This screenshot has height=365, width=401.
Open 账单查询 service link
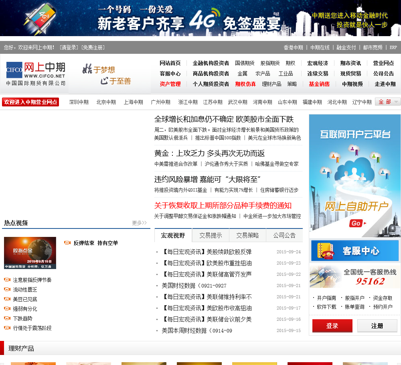354,307
